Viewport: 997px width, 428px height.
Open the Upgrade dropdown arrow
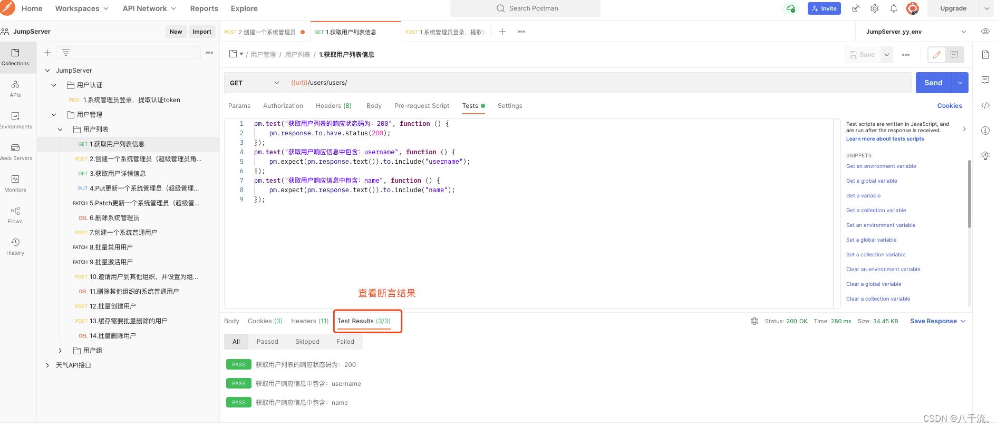coord(986,8)
